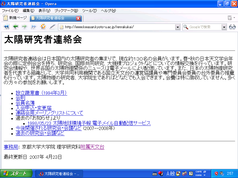Click the URL address field

(x=119, y=27)
